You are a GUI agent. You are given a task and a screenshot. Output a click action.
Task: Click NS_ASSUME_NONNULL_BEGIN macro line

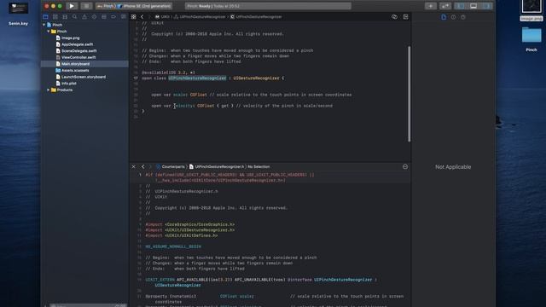(173, 246)
